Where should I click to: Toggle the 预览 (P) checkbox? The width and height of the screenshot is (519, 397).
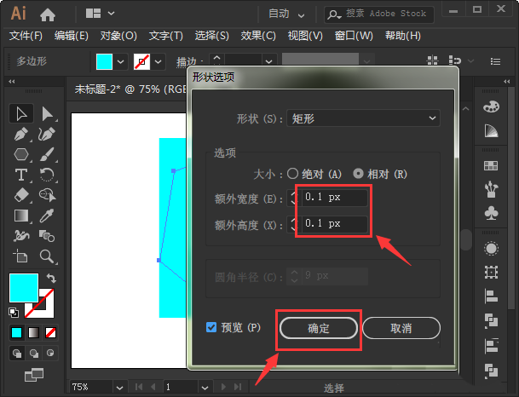click(211, 327)
